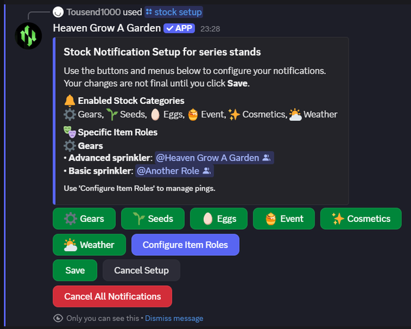Screen dimensions: 411x329
Task: Click the Heaven Grow A Garden bot name
Action: tap(107, 28)
